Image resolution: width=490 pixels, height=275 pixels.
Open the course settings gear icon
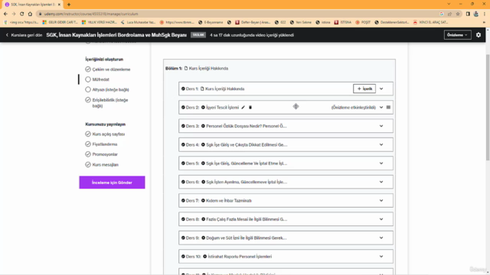(x=479, y=35)
